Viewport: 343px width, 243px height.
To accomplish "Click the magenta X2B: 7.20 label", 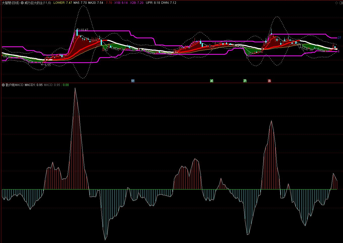I will (x=137, y=3).
